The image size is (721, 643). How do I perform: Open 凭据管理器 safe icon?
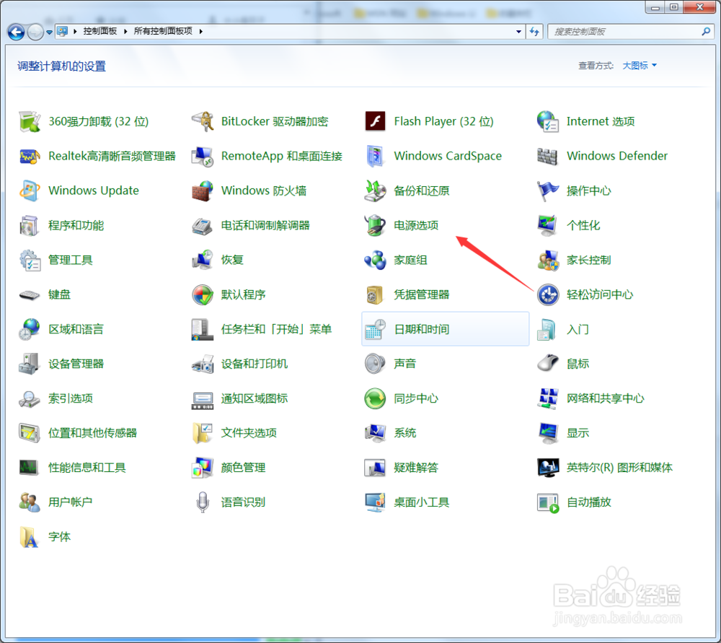[x=375, y=294]
